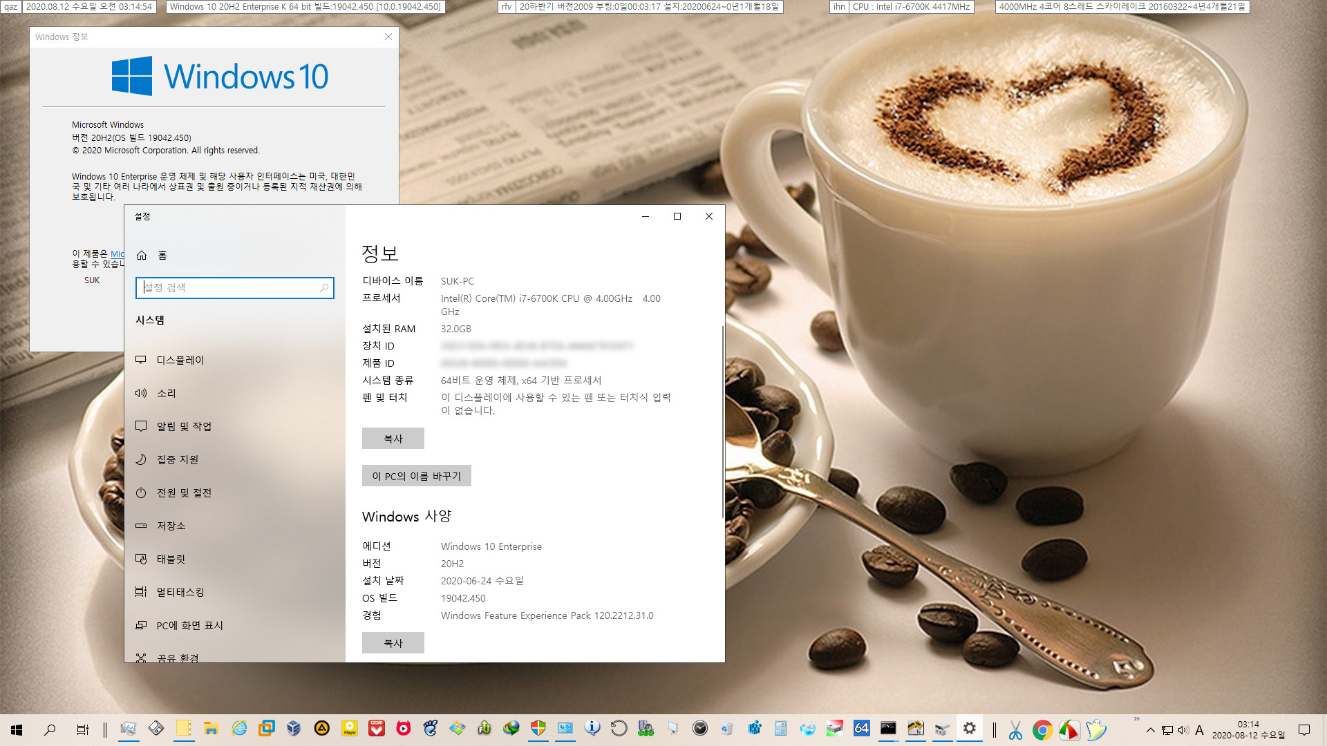Launch AIMP player from taskbar
The height and width of the screenshot is (746, 1327).
(x=321, y=729)
